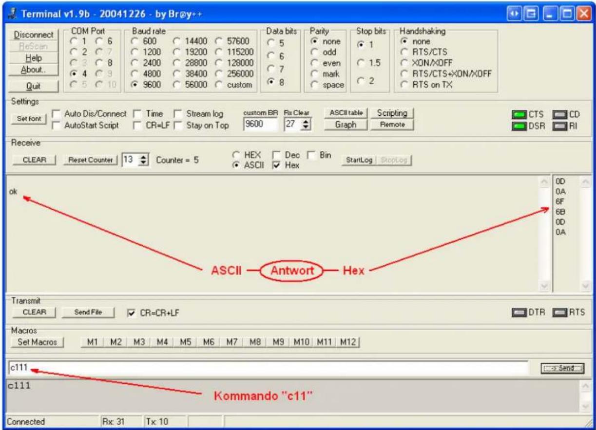The image size is (596, 430).
Task: Clear the Transmit pane
Action: click(x=34, y=312)
